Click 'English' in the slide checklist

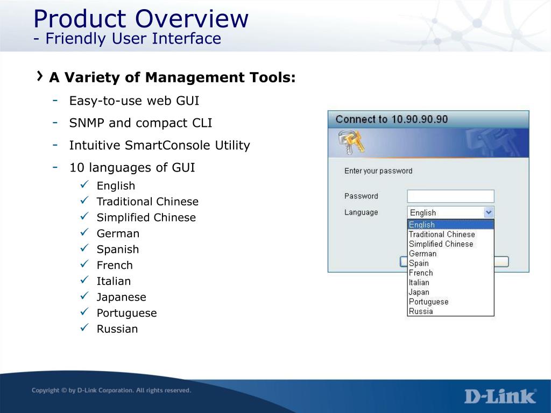pyautogui.click(x=116, y=186)
